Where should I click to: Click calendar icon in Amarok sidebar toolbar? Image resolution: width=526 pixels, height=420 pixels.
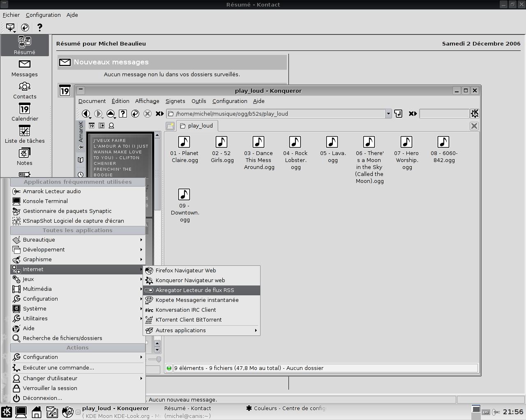click(92, 126)
